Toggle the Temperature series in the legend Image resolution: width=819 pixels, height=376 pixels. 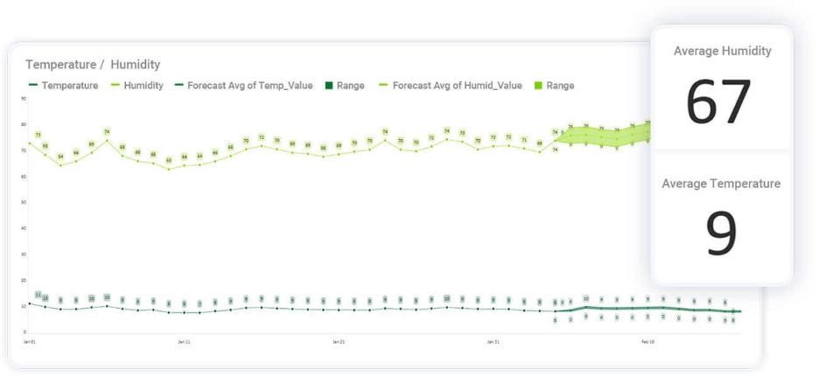coord(69,86)
